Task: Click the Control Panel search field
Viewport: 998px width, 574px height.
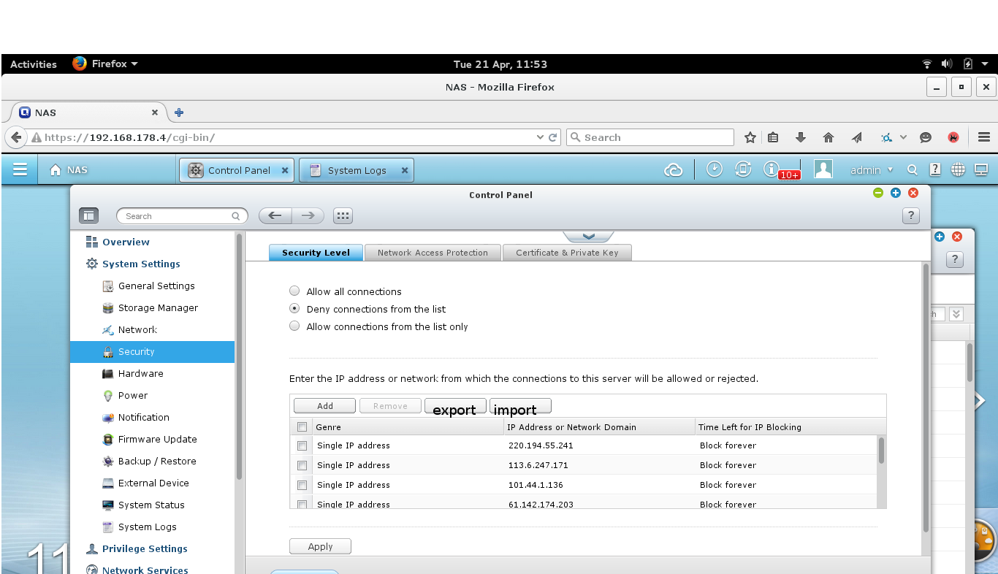Action: coord(182,215)
